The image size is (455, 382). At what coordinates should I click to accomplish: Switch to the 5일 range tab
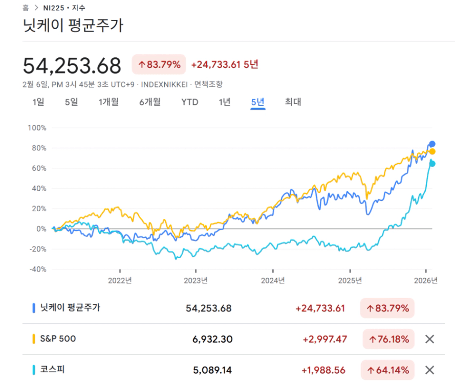point(71,102)
